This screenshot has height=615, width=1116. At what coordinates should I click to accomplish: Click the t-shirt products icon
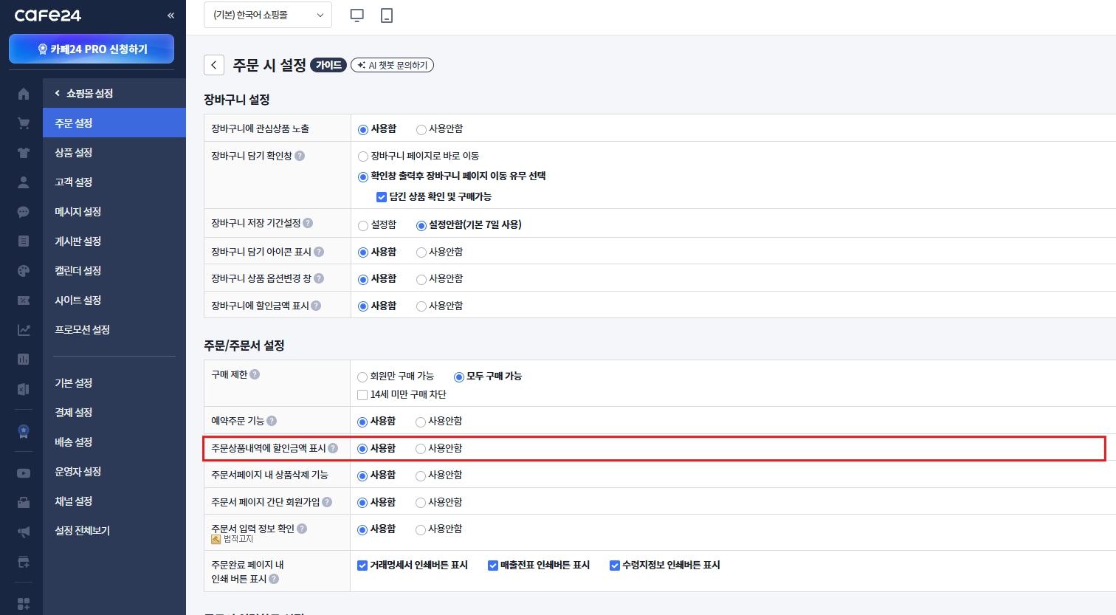(x=24, y=153)
